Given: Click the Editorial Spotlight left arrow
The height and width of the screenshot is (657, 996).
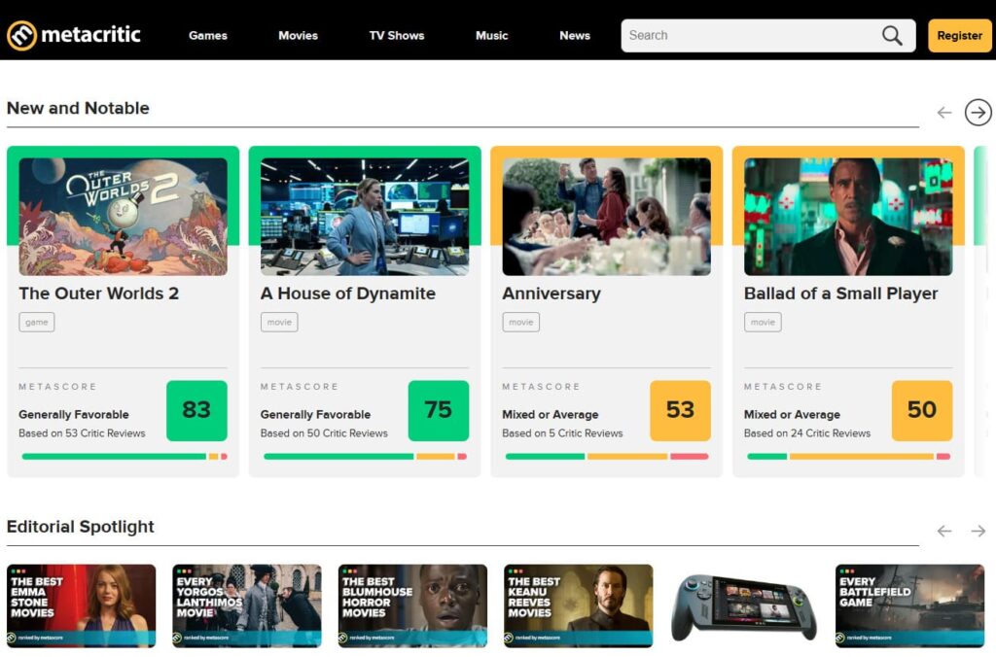Looking at the screenshot, I should (943, 531).
